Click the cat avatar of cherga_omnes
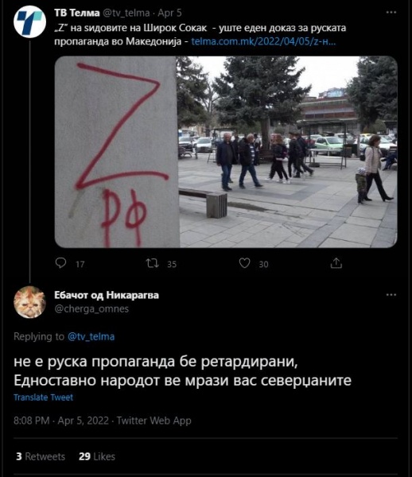This screenshot has width=412, height=477. [x=29, y=302]
